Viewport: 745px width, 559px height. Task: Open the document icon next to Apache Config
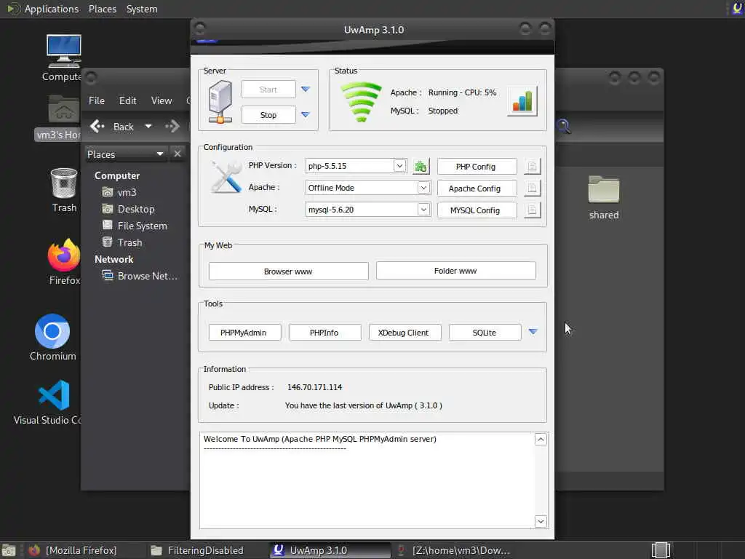click(532, 189)
